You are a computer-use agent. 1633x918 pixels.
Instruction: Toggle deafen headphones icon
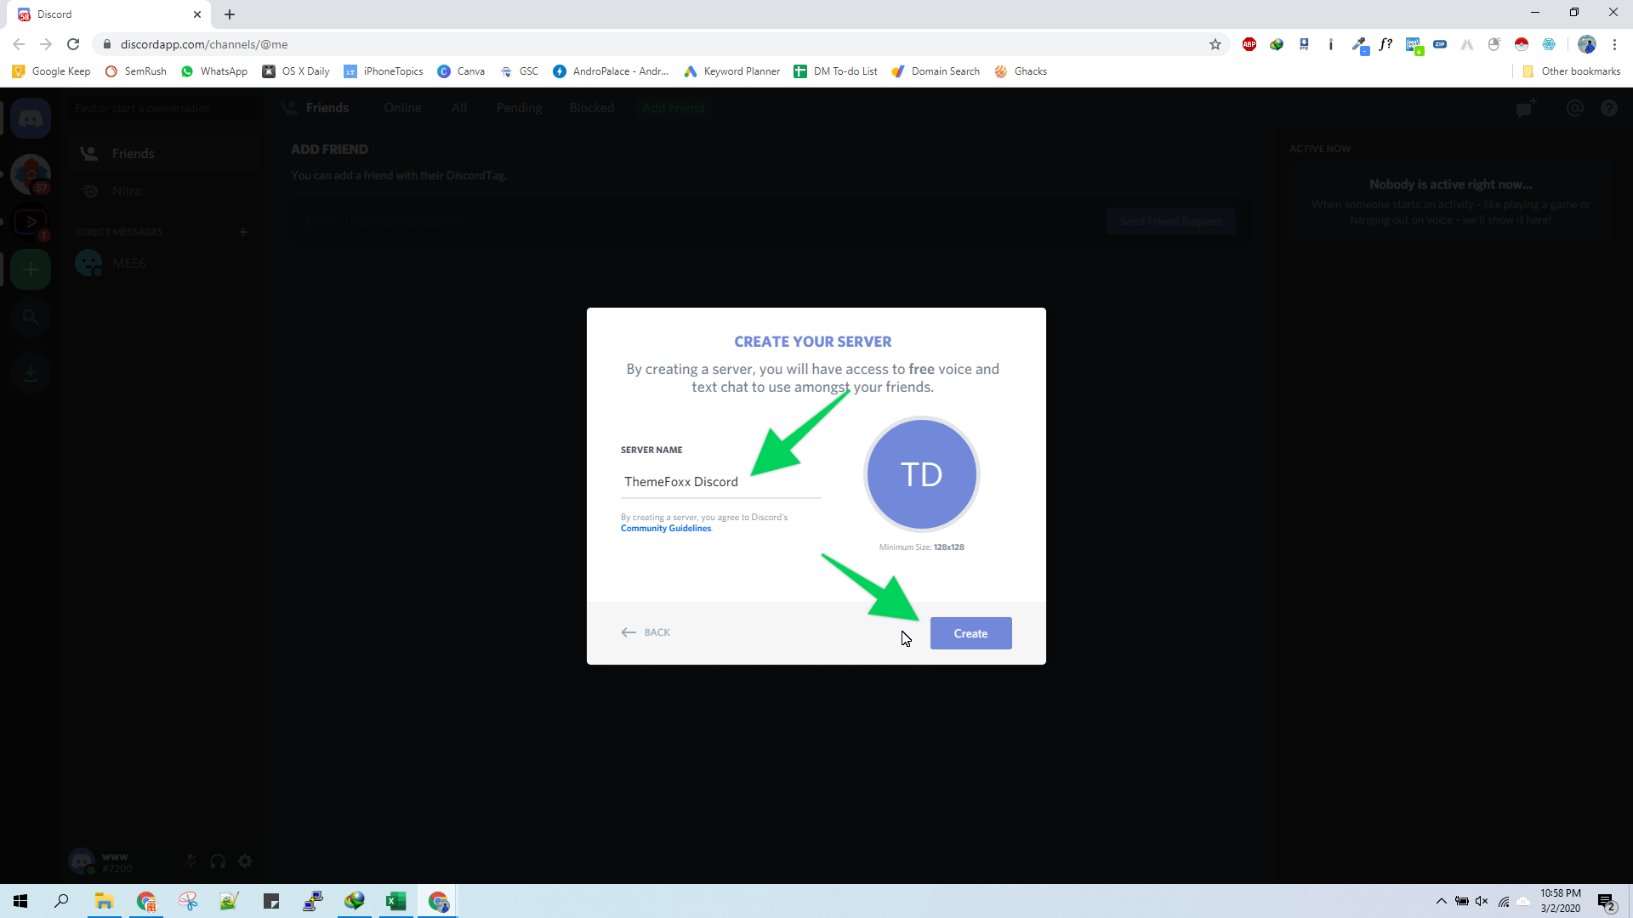pyautogui.click(x=218, y=861)
